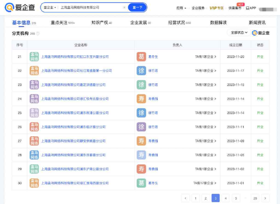Switch to the 企业发展 tab
The height and width of the screenshot is (204, 280).
coord(140,23)
